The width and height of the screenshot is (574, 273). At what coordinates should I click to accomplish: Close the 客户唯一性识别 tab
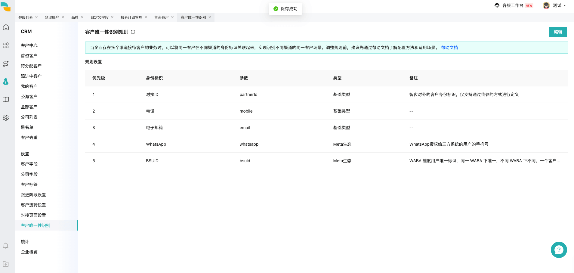[210, 17]
